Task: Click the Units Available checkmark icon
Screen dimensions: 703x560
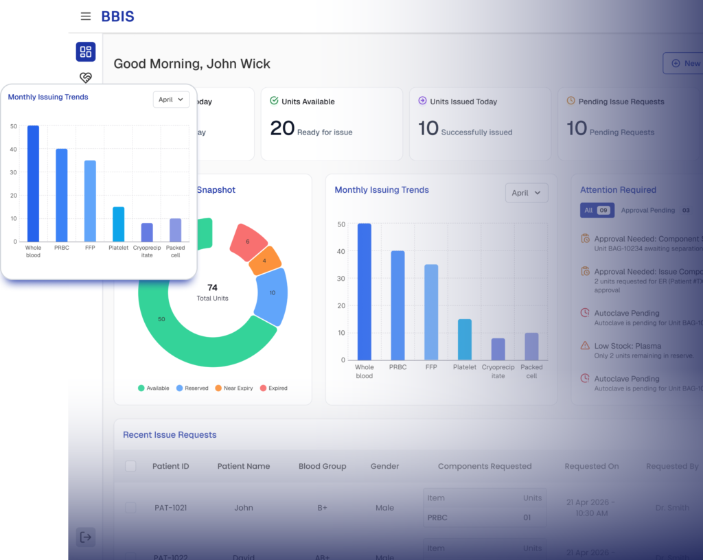Action: click(x=274, y=101)
